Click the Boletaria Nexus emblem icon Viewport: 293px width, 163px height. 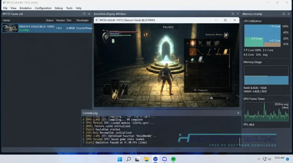click(x=226, y=35)
